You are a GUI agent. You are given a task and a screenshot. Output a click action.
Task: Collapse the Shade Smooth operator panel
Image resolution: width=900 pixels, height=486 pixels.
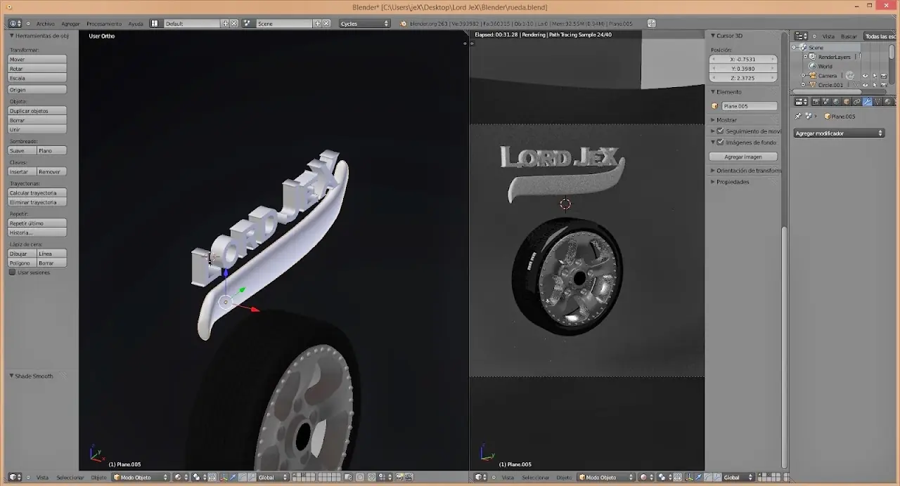pos(11,376)
